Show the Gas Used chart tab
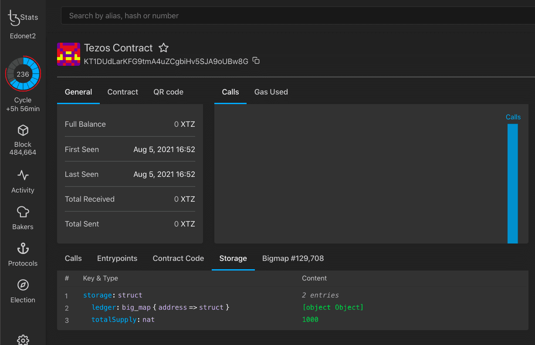Viewport: 535px width, 345px height. [x=271, y=92]
